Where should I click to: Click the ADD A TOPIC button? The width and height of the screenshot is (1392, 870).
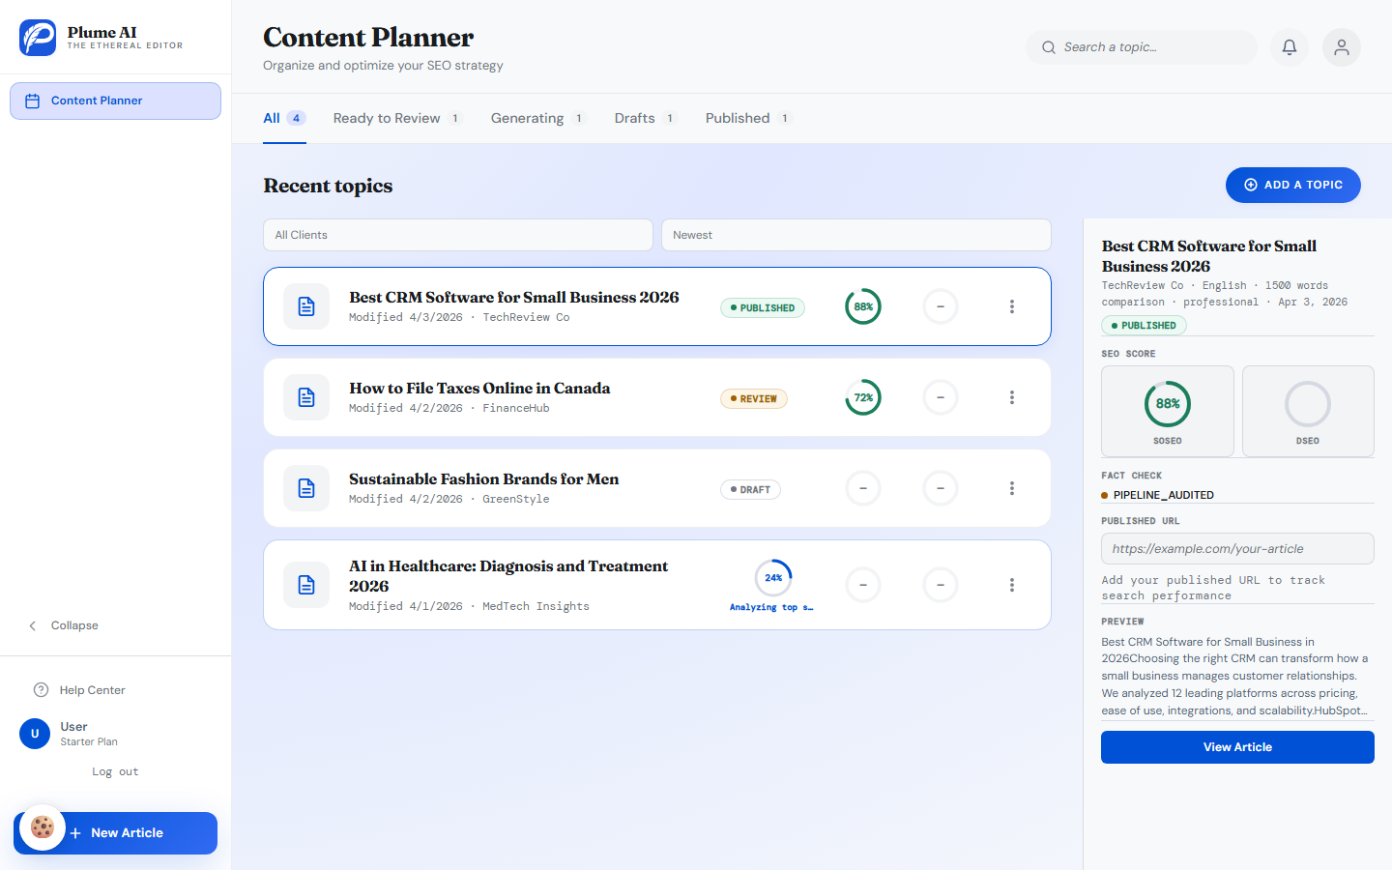(x=1292, y=185)
